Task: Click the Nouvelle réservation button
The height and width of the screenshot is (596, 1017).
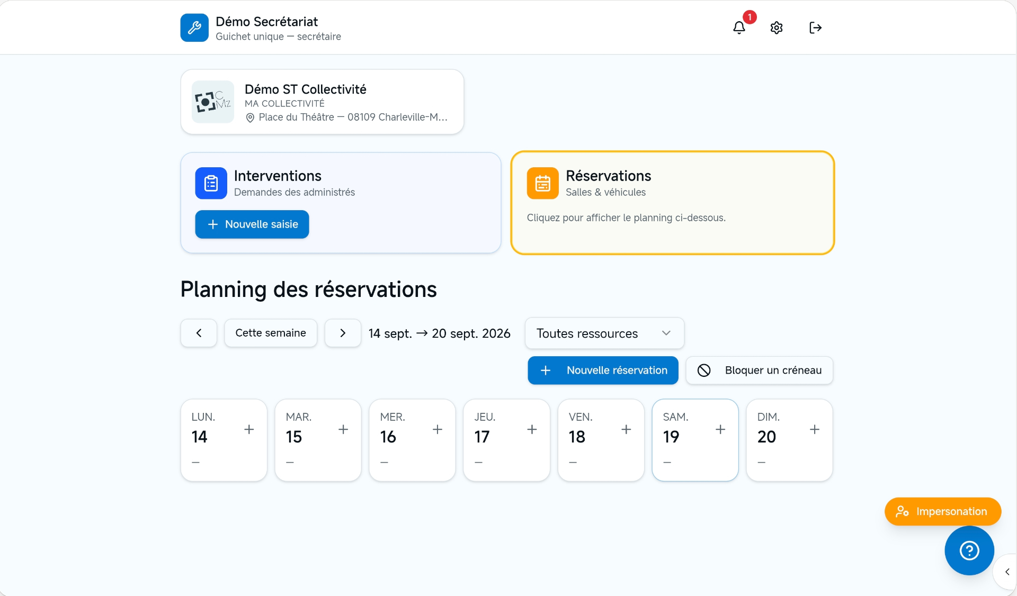Action: click(x=603, y=370)
